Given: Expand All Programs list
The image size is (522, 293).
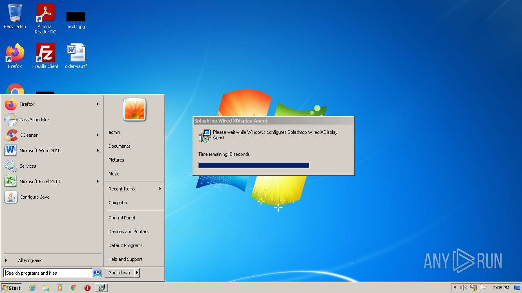Looking at the screenshot, I should pyautogui.click(x=30, y=260).
